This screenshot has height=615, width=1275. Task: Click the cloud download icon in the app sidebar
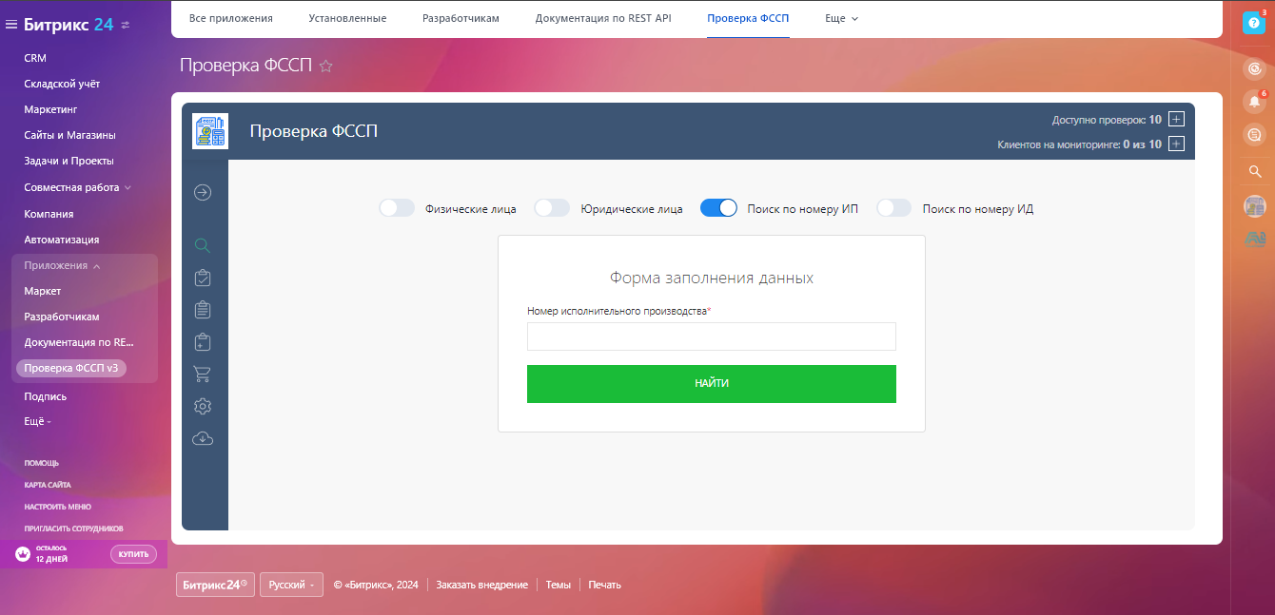tap(202, 438)
